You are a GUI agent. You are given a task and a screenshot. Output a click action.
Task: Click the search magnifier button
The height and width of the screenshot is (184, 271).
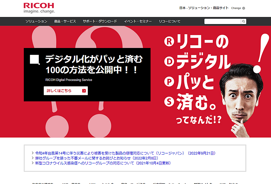click(244, 21)
